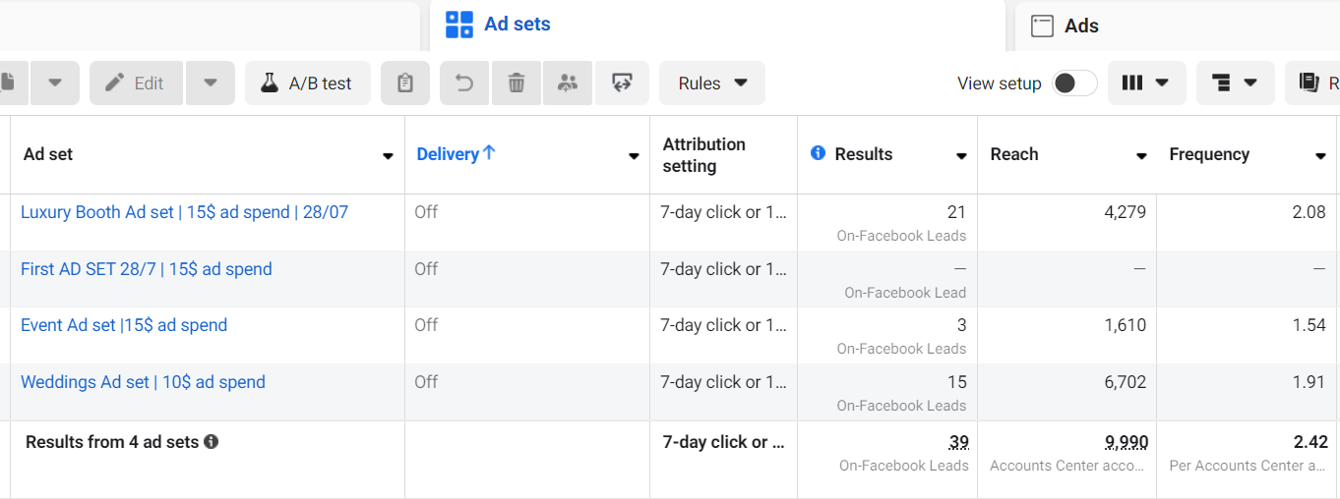Click the undo arrow icon
Viewport: 1340px width, 499px height.
click(x=464, y=83)
